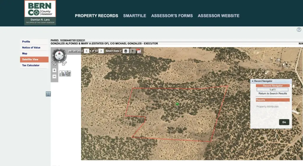Go to the previous satellite image
Viewport: 303px width, 166px height.
(x=86, y=51)
